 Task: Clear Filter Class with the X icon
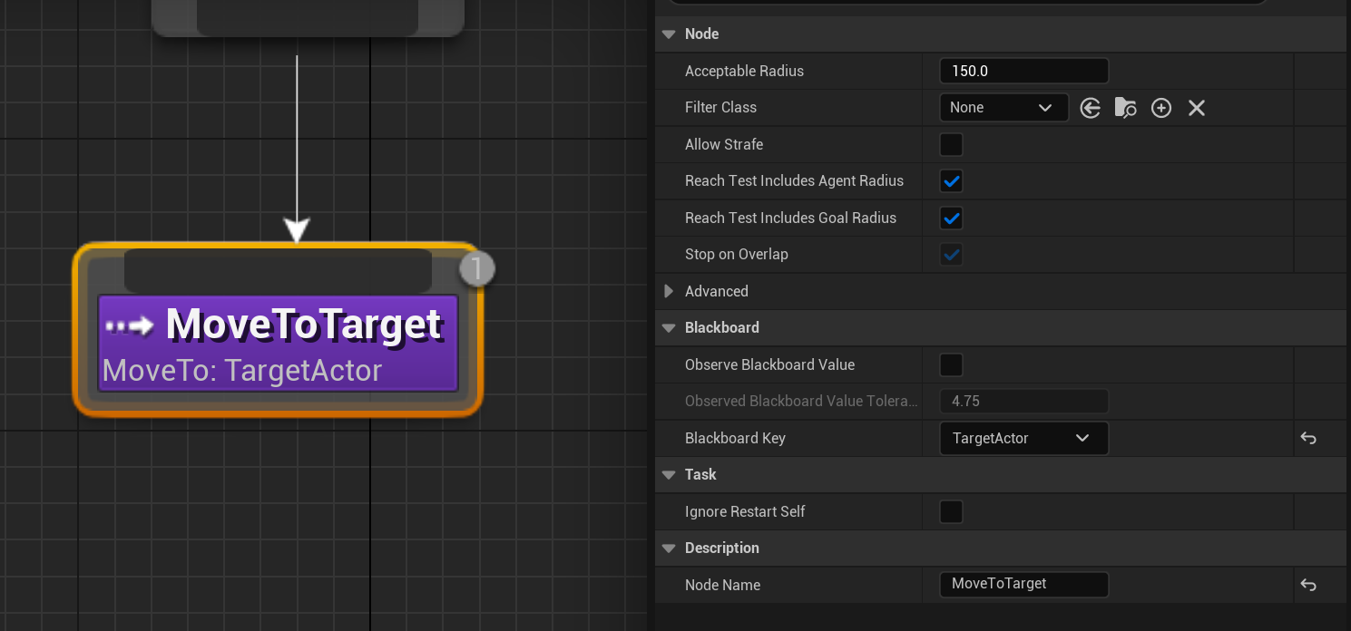(1197, 108)
